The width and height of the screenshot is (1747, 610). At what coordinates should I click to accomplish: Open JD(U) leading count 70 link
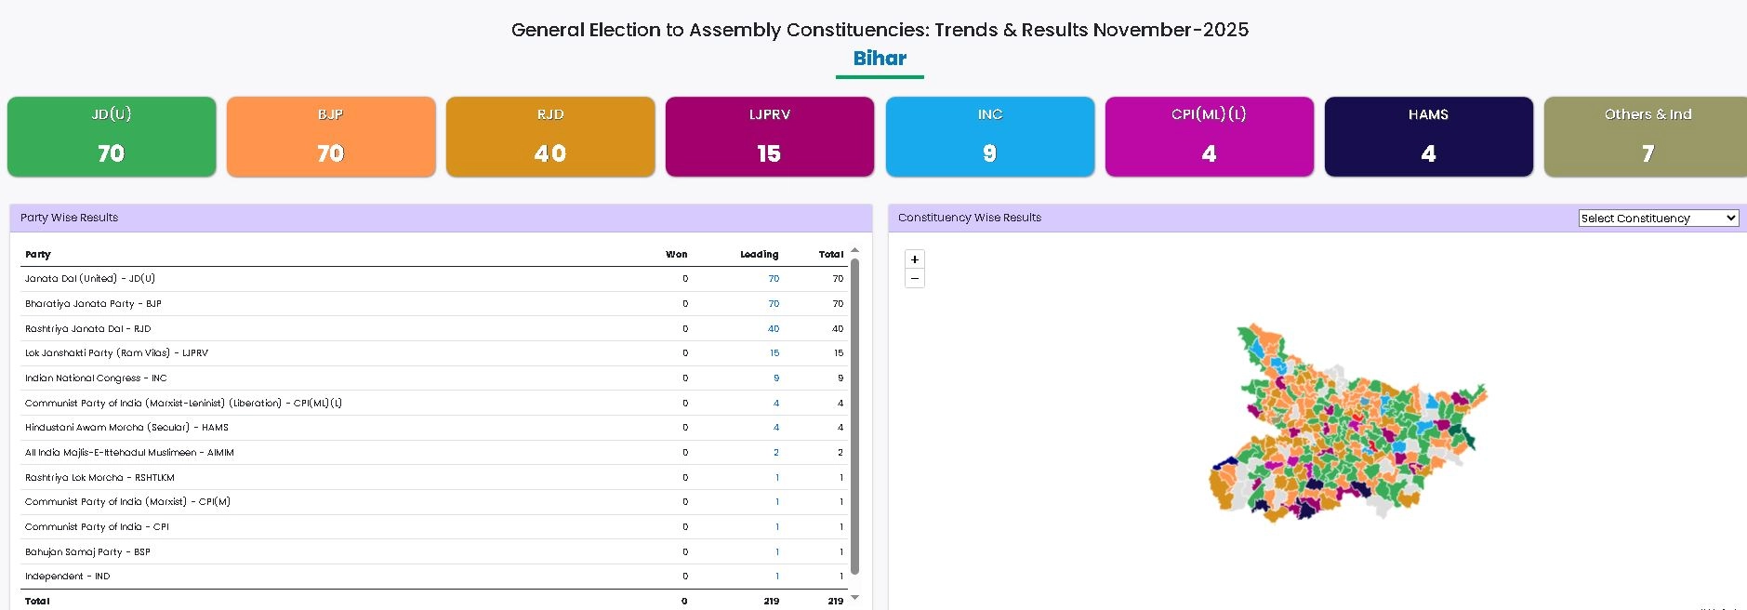coord(774,279)
